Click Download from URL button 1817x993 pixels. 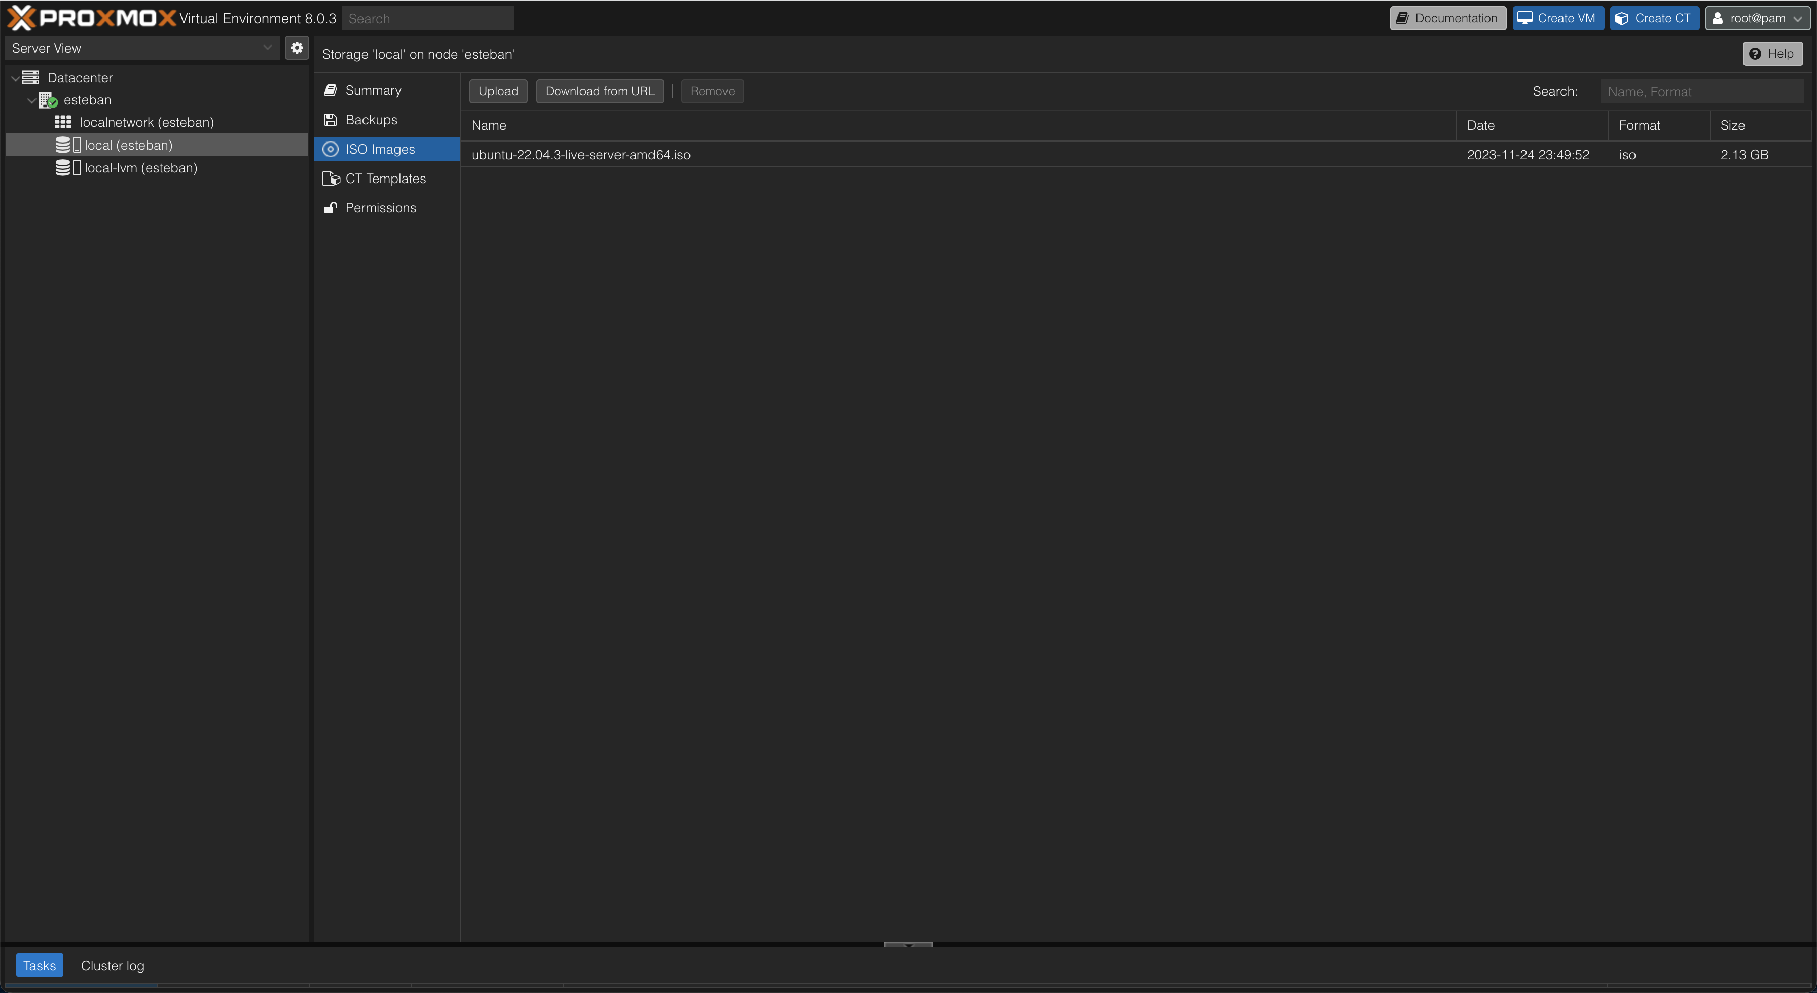600,91
